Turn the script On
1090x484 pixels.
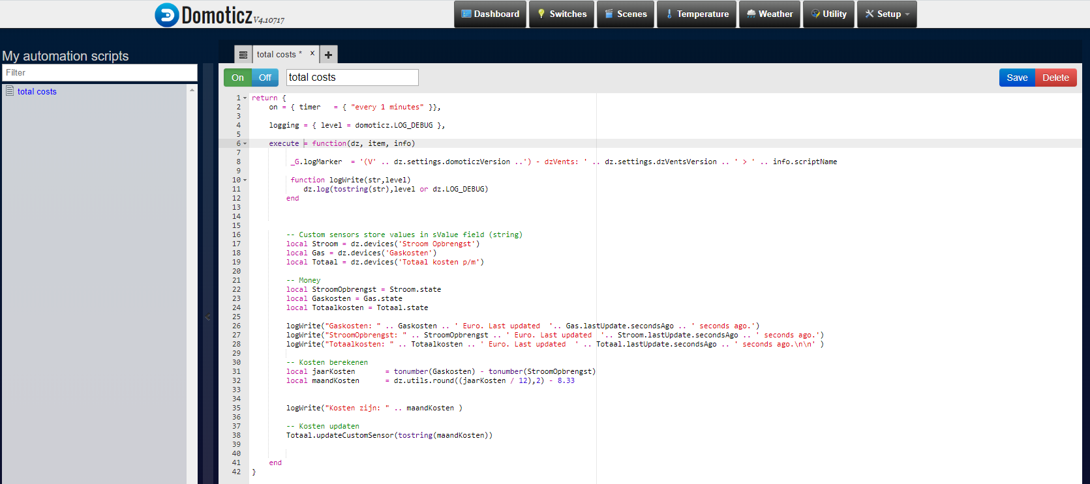[237, 78]
